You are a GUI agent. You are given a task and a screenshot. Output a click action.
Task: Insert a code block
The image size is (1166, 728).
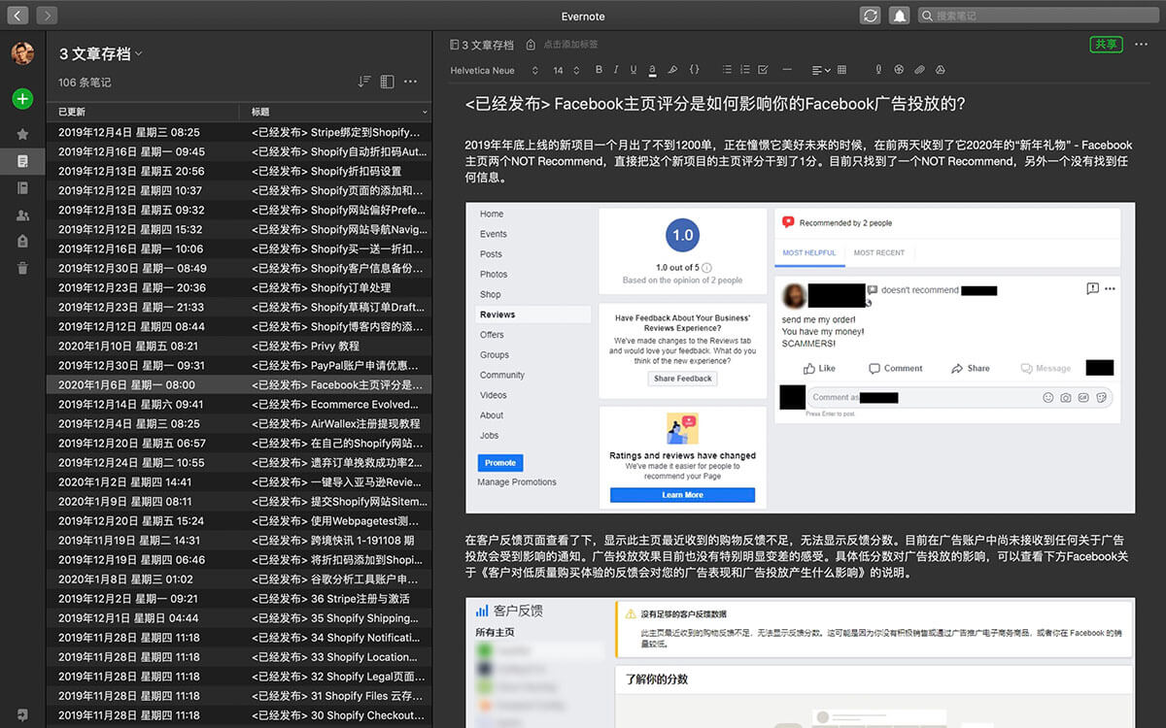[694, 70]
